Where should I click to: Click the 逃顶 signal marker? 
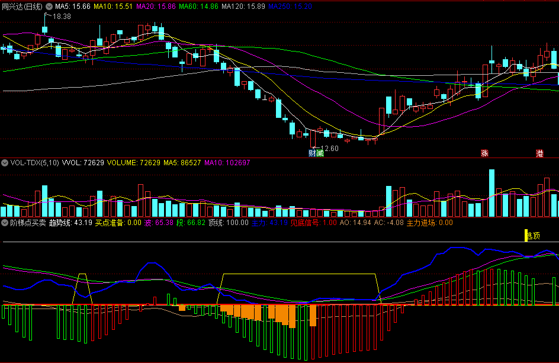(533, 236)
